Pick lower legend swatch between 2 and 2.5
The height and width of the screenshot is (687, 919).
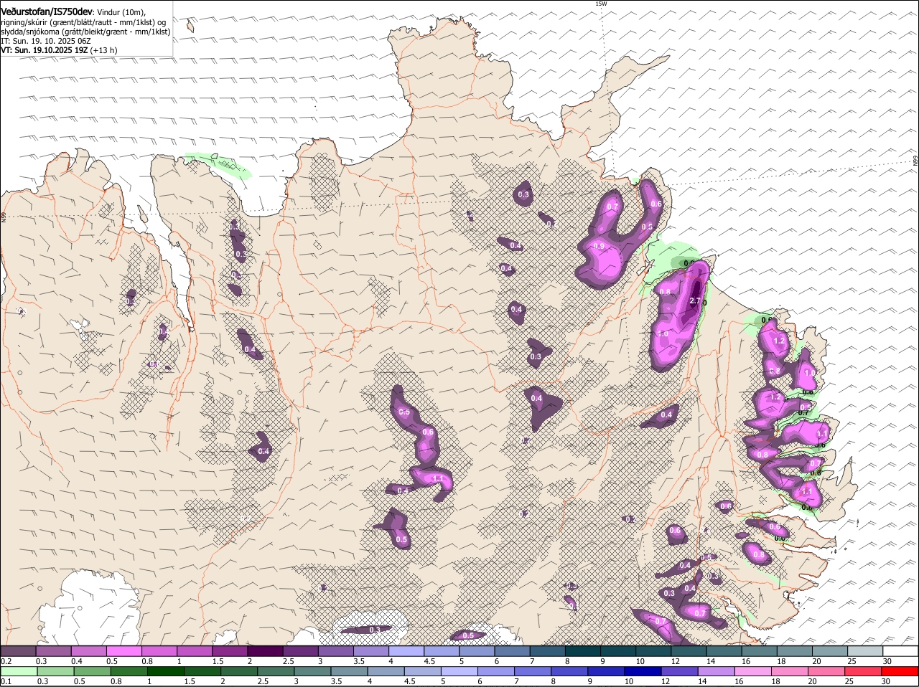pos(240,671)
